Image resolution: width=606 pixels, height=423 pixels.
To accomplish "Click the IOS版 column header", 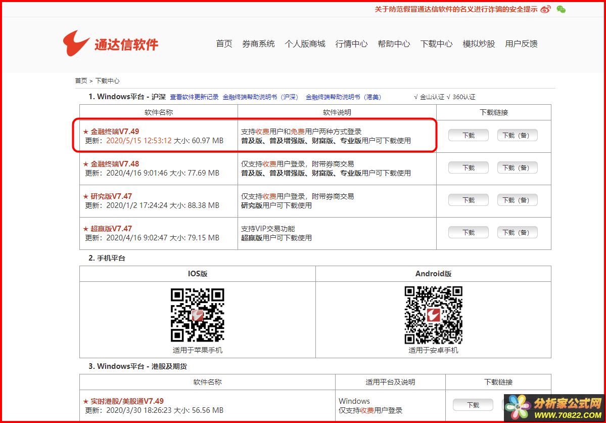I will pos(198,274).
